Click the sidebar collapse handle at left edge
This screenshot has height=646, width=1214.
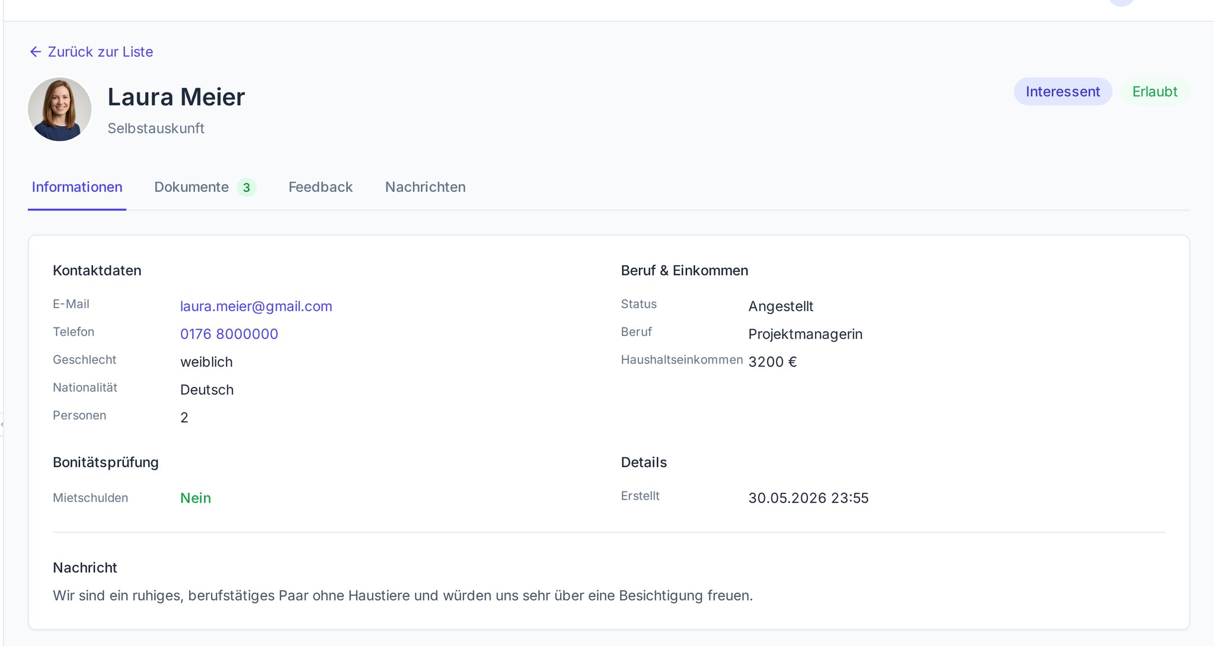click(2, 425)
